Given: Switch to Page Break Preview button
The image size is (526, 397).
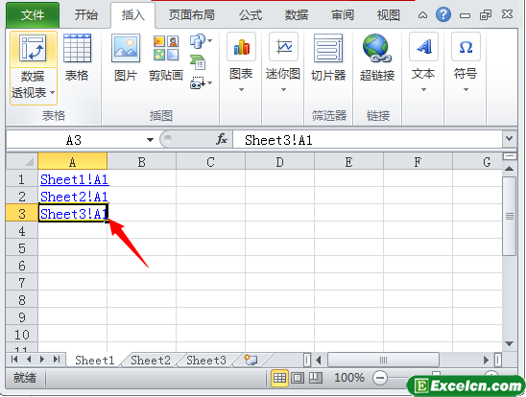Looking at the screenshot, I should tap(316, 378).
